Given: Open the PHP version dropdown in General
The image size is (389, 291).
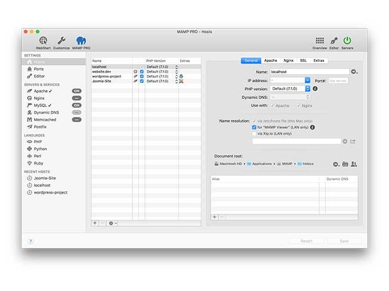Looking at the screenshot, I should click(290, 89).
